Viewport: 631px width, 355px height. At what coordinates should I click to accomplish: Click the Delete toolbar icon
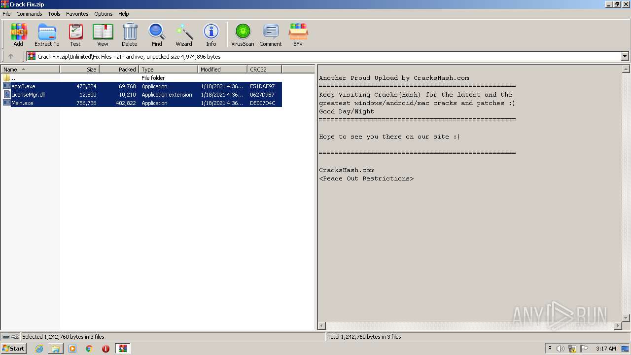coord(130,35)
